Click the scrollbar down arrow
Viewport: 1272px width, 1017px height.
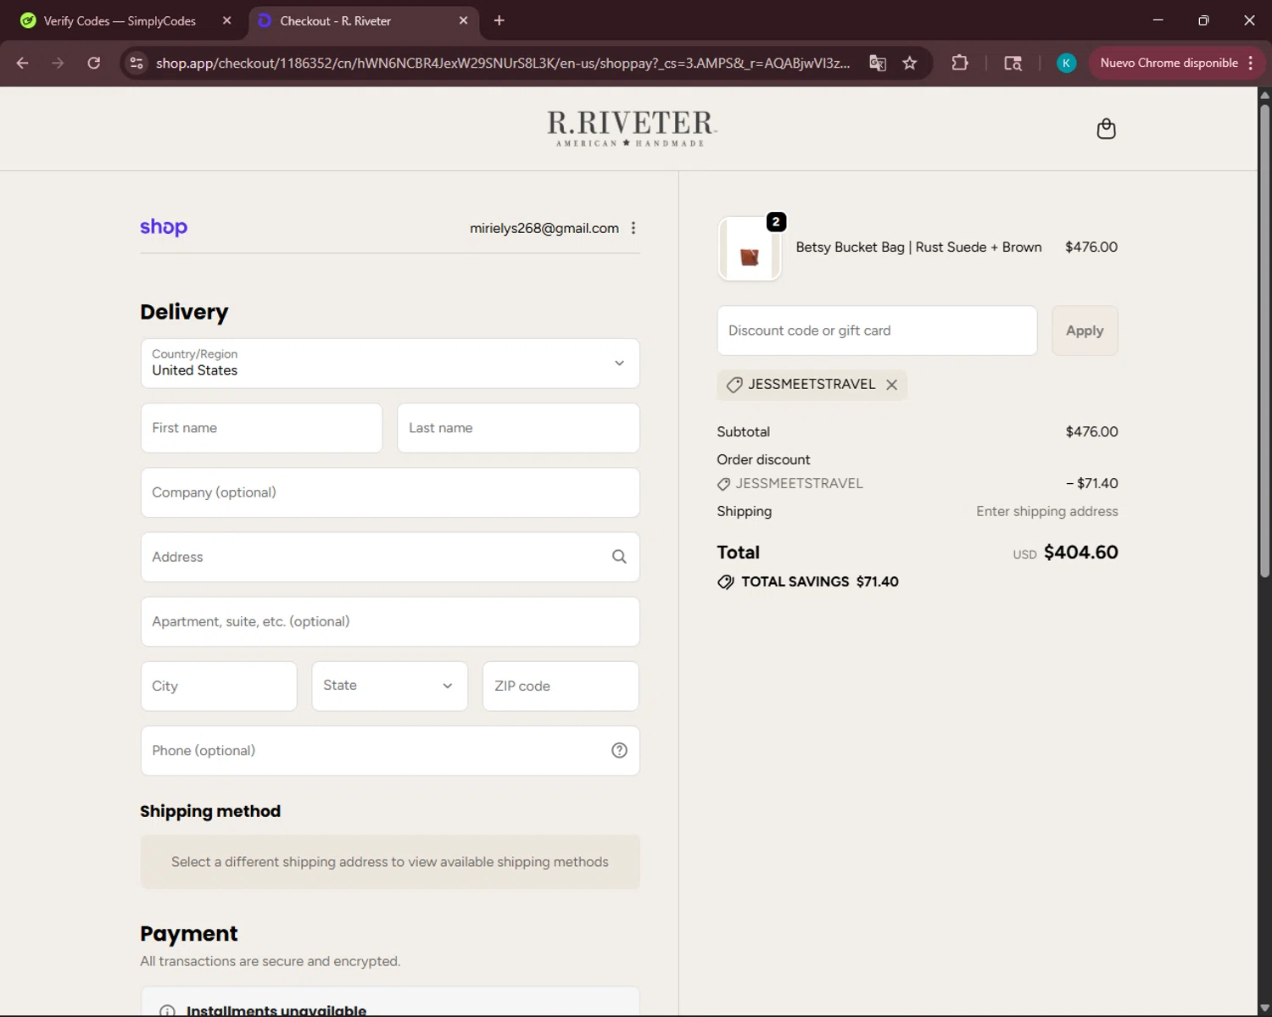click(1264, 1009)
